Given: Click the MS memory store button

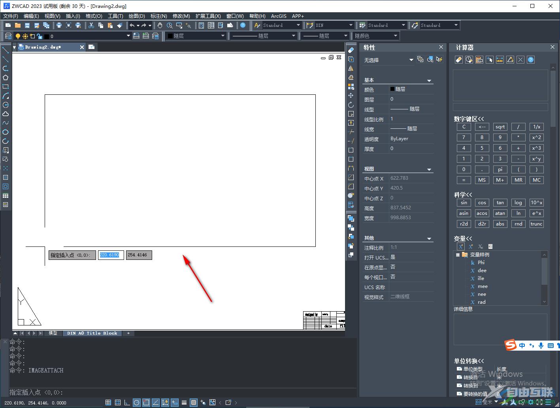Looking at the screenshot, I should [x=482, y=180].
